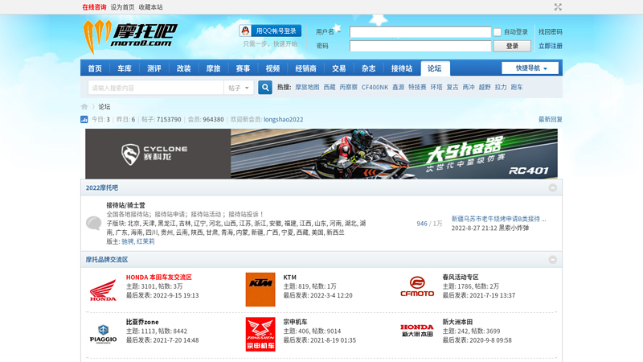Click the 登录 button
This screenshot has height=362, width=643.
click(x=512, y=46)
